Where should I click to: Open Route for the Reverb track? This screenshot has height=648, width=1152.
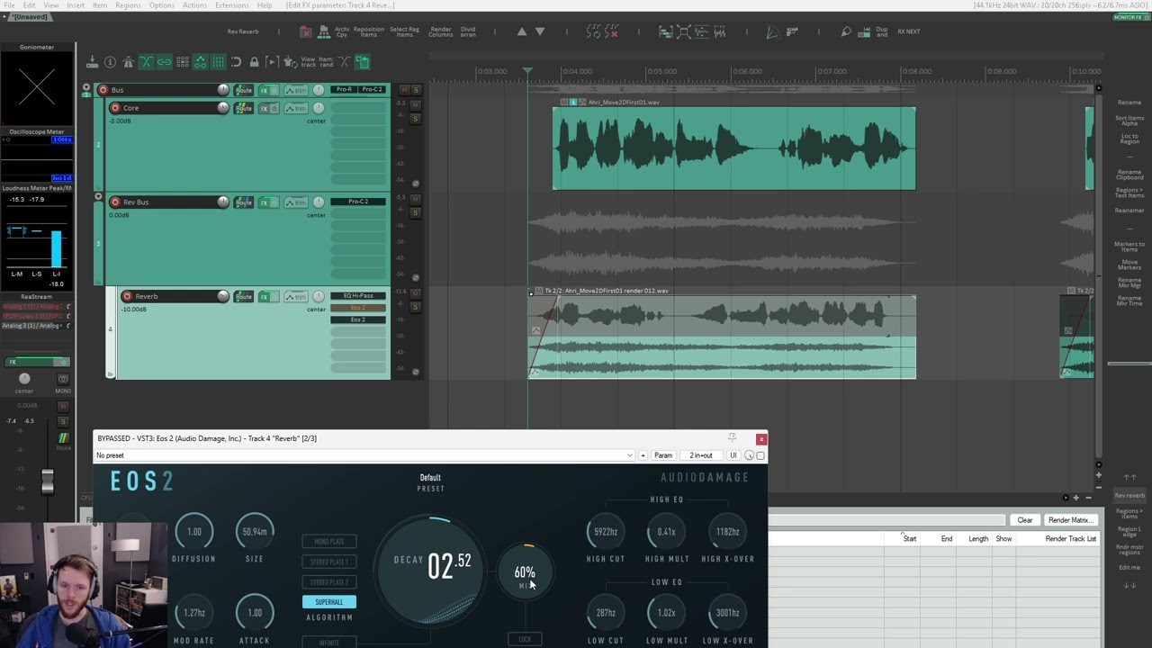tap(244, 296)
